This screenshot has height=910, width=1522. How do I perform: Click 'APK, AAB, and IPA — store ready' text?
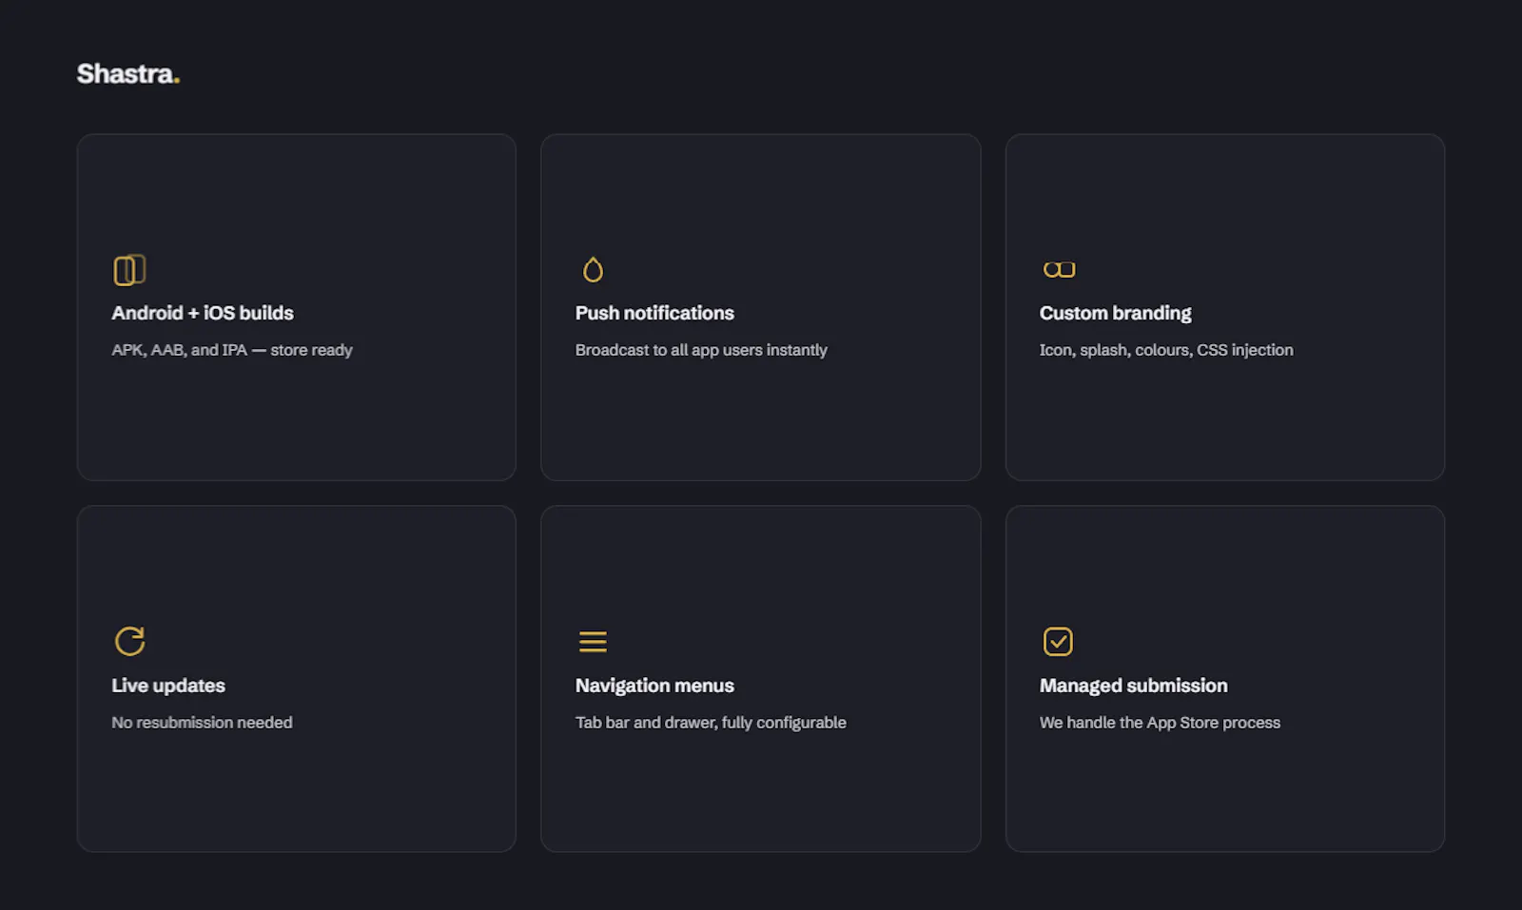click(x=232, y=350)
